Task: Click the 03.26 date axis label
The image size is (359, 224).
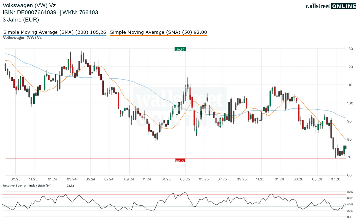Action: pyautogui.click(x=298, y=179)
